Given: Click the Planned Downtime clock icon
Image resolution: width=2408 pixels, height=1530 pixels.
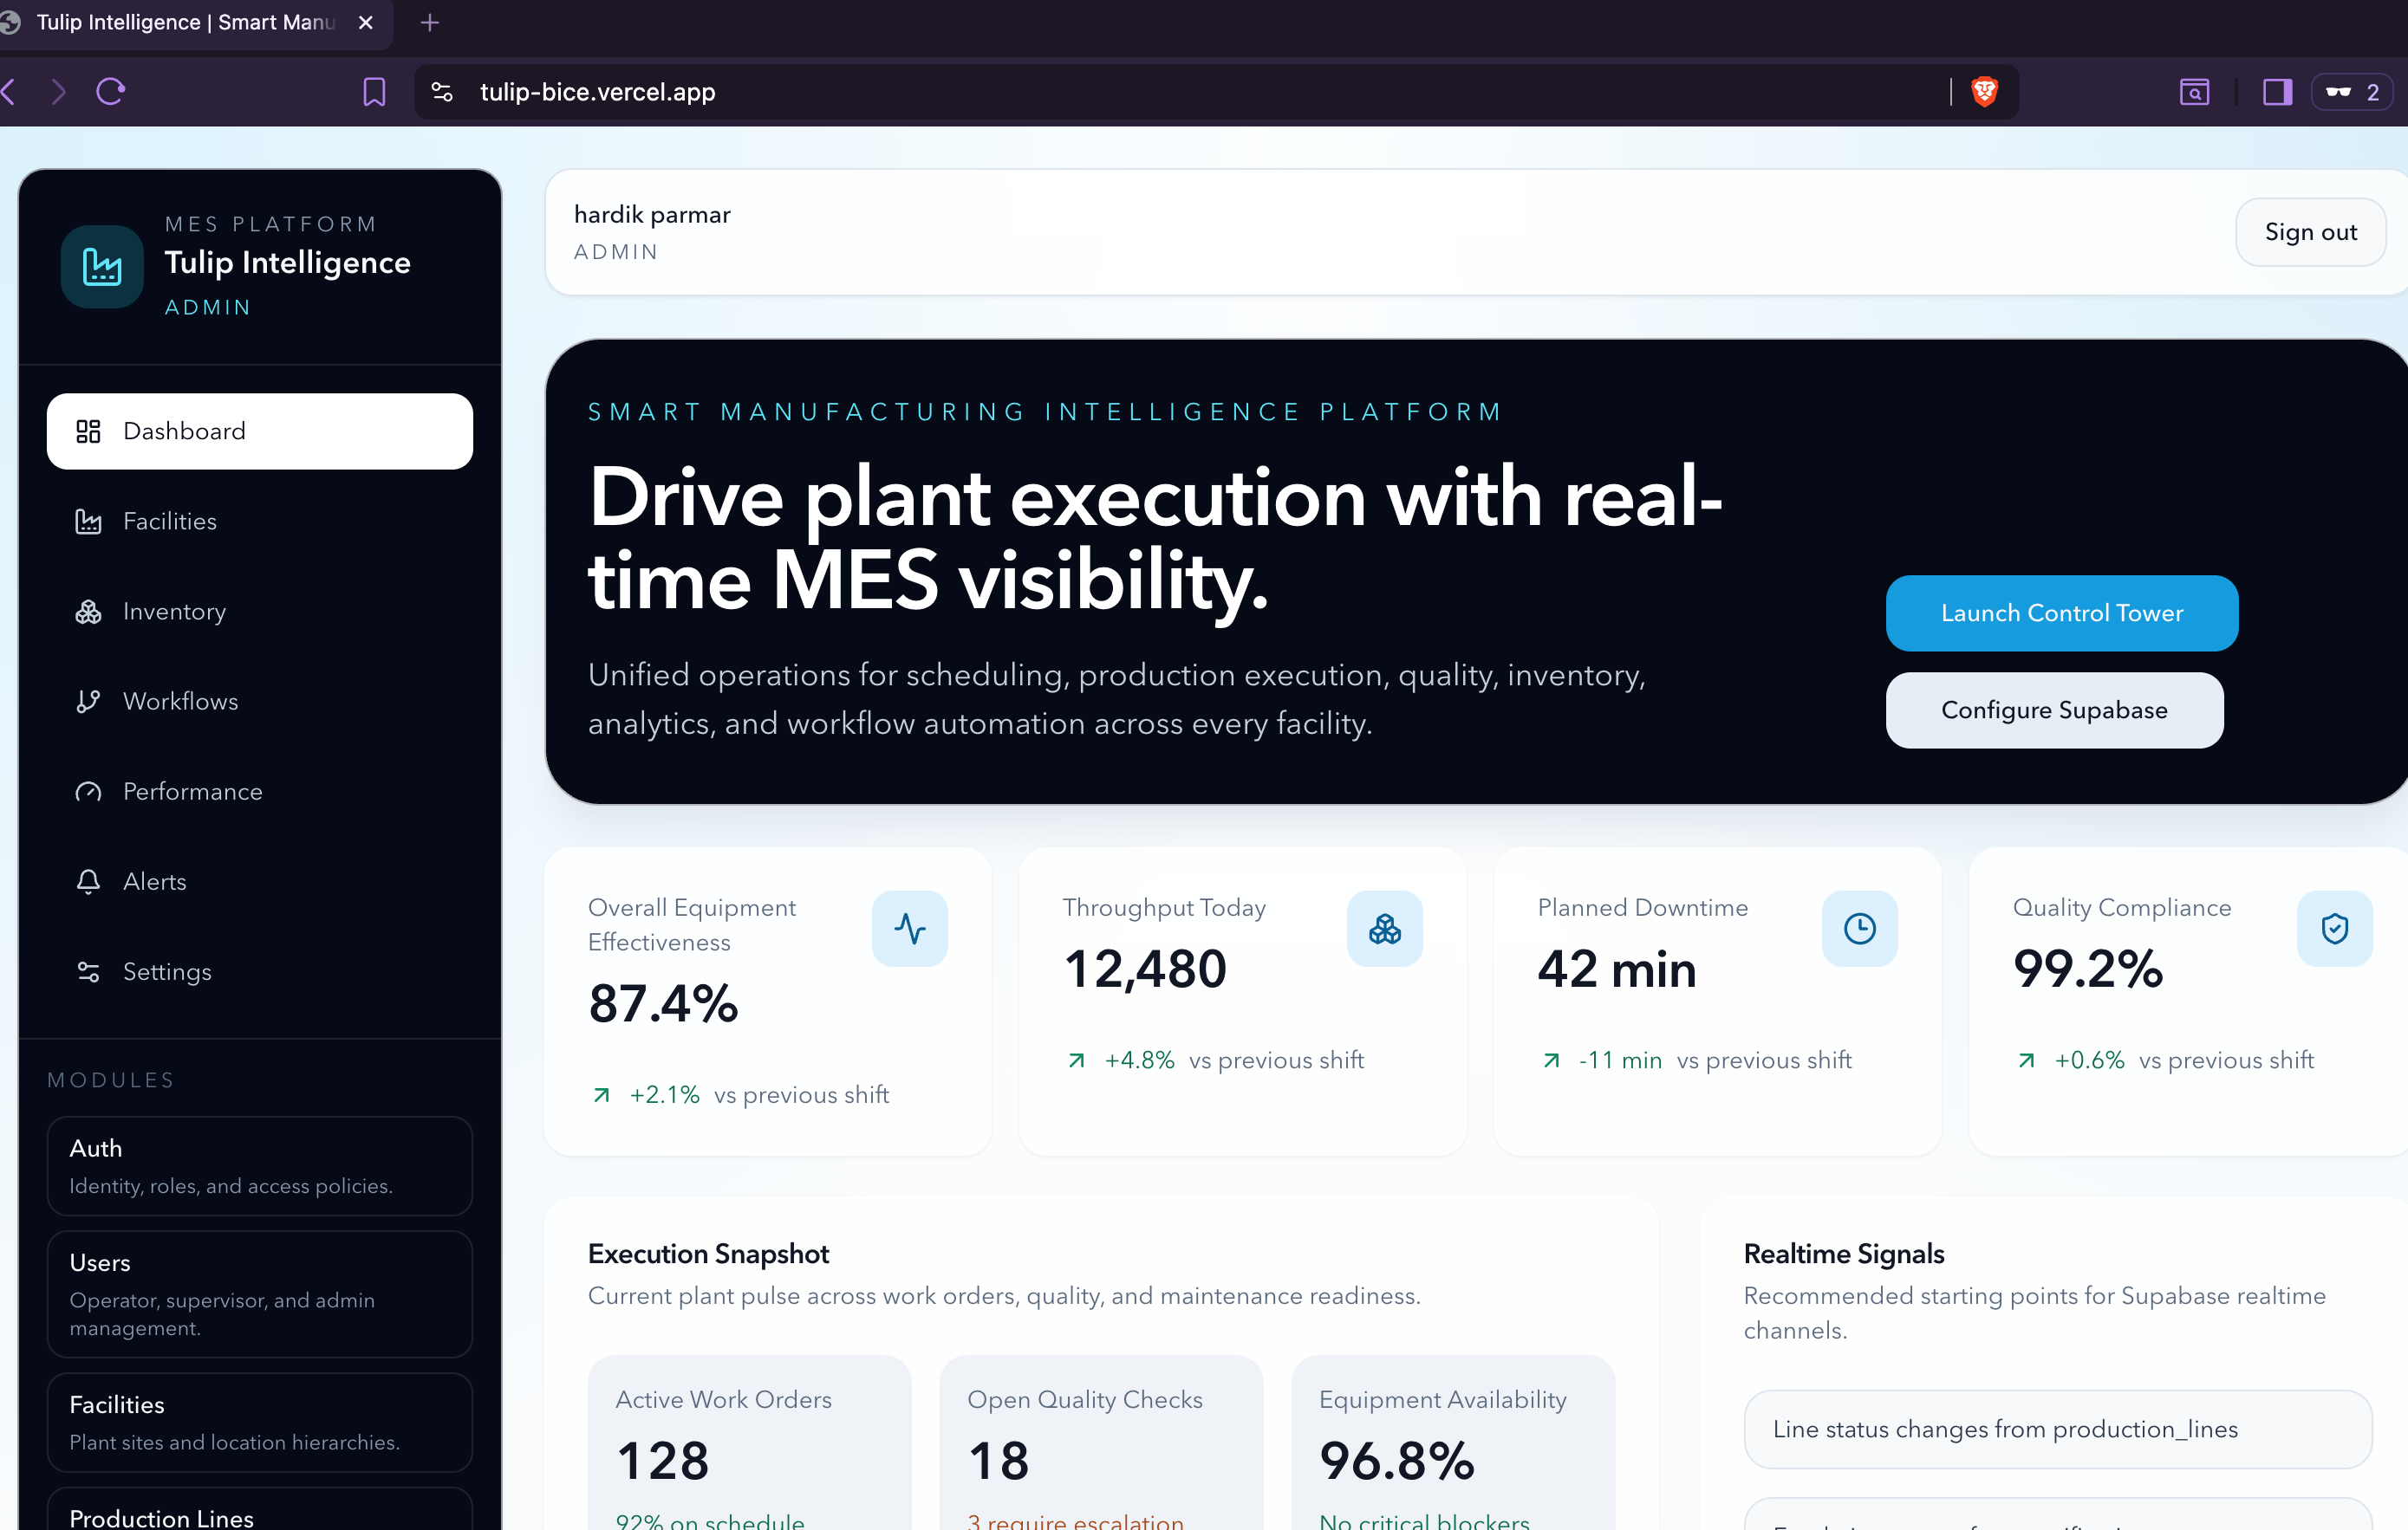Looking at the screenshot, I should (1859, 929).
